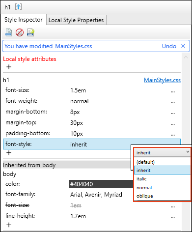The width and height of the screenshot is (192, 232).
Task: Add a new local style attribute
Action: [x=9, y=67]
